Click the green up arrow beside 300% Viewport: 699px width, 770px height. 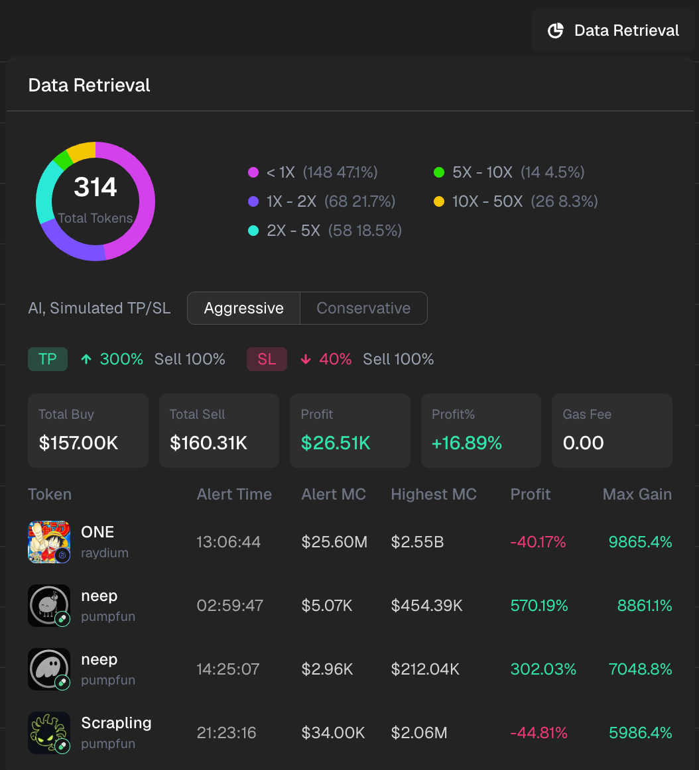point(86,359)
